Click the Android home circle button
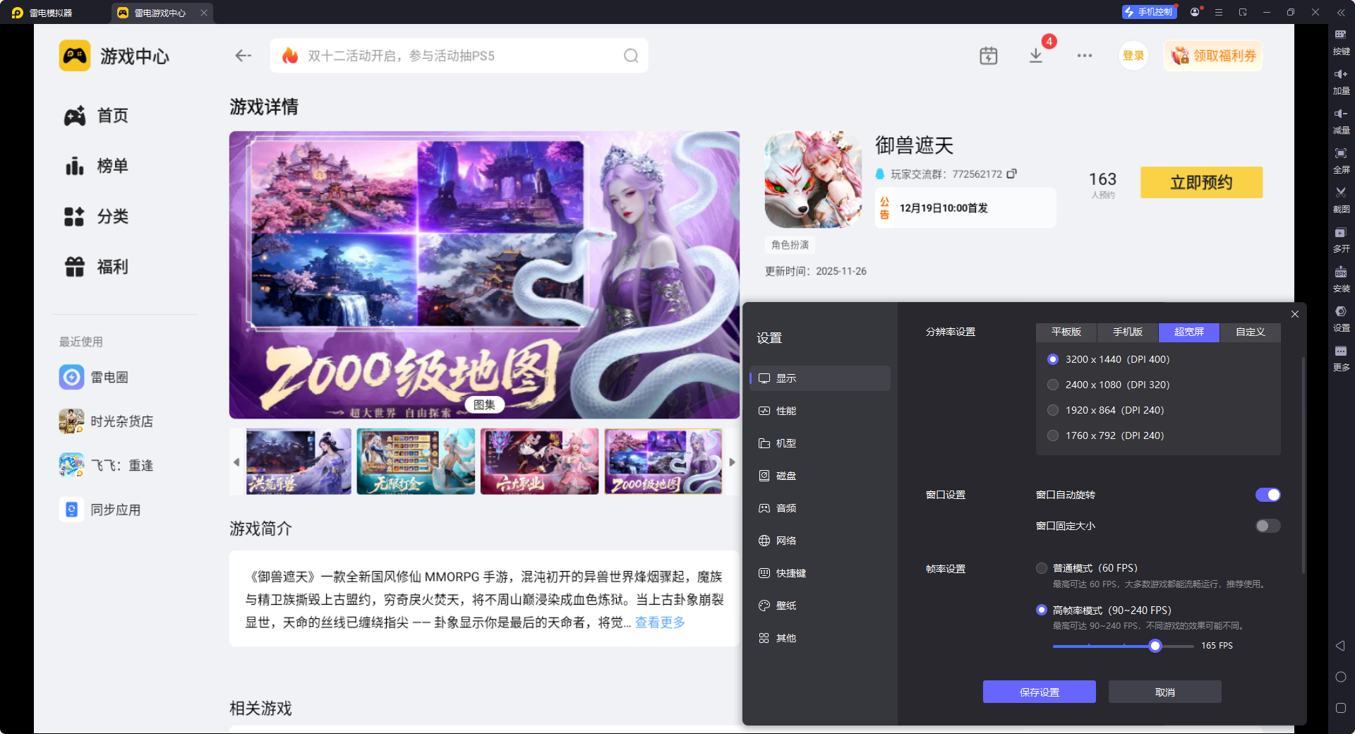1355x734 pixels. pos(1341,677)
